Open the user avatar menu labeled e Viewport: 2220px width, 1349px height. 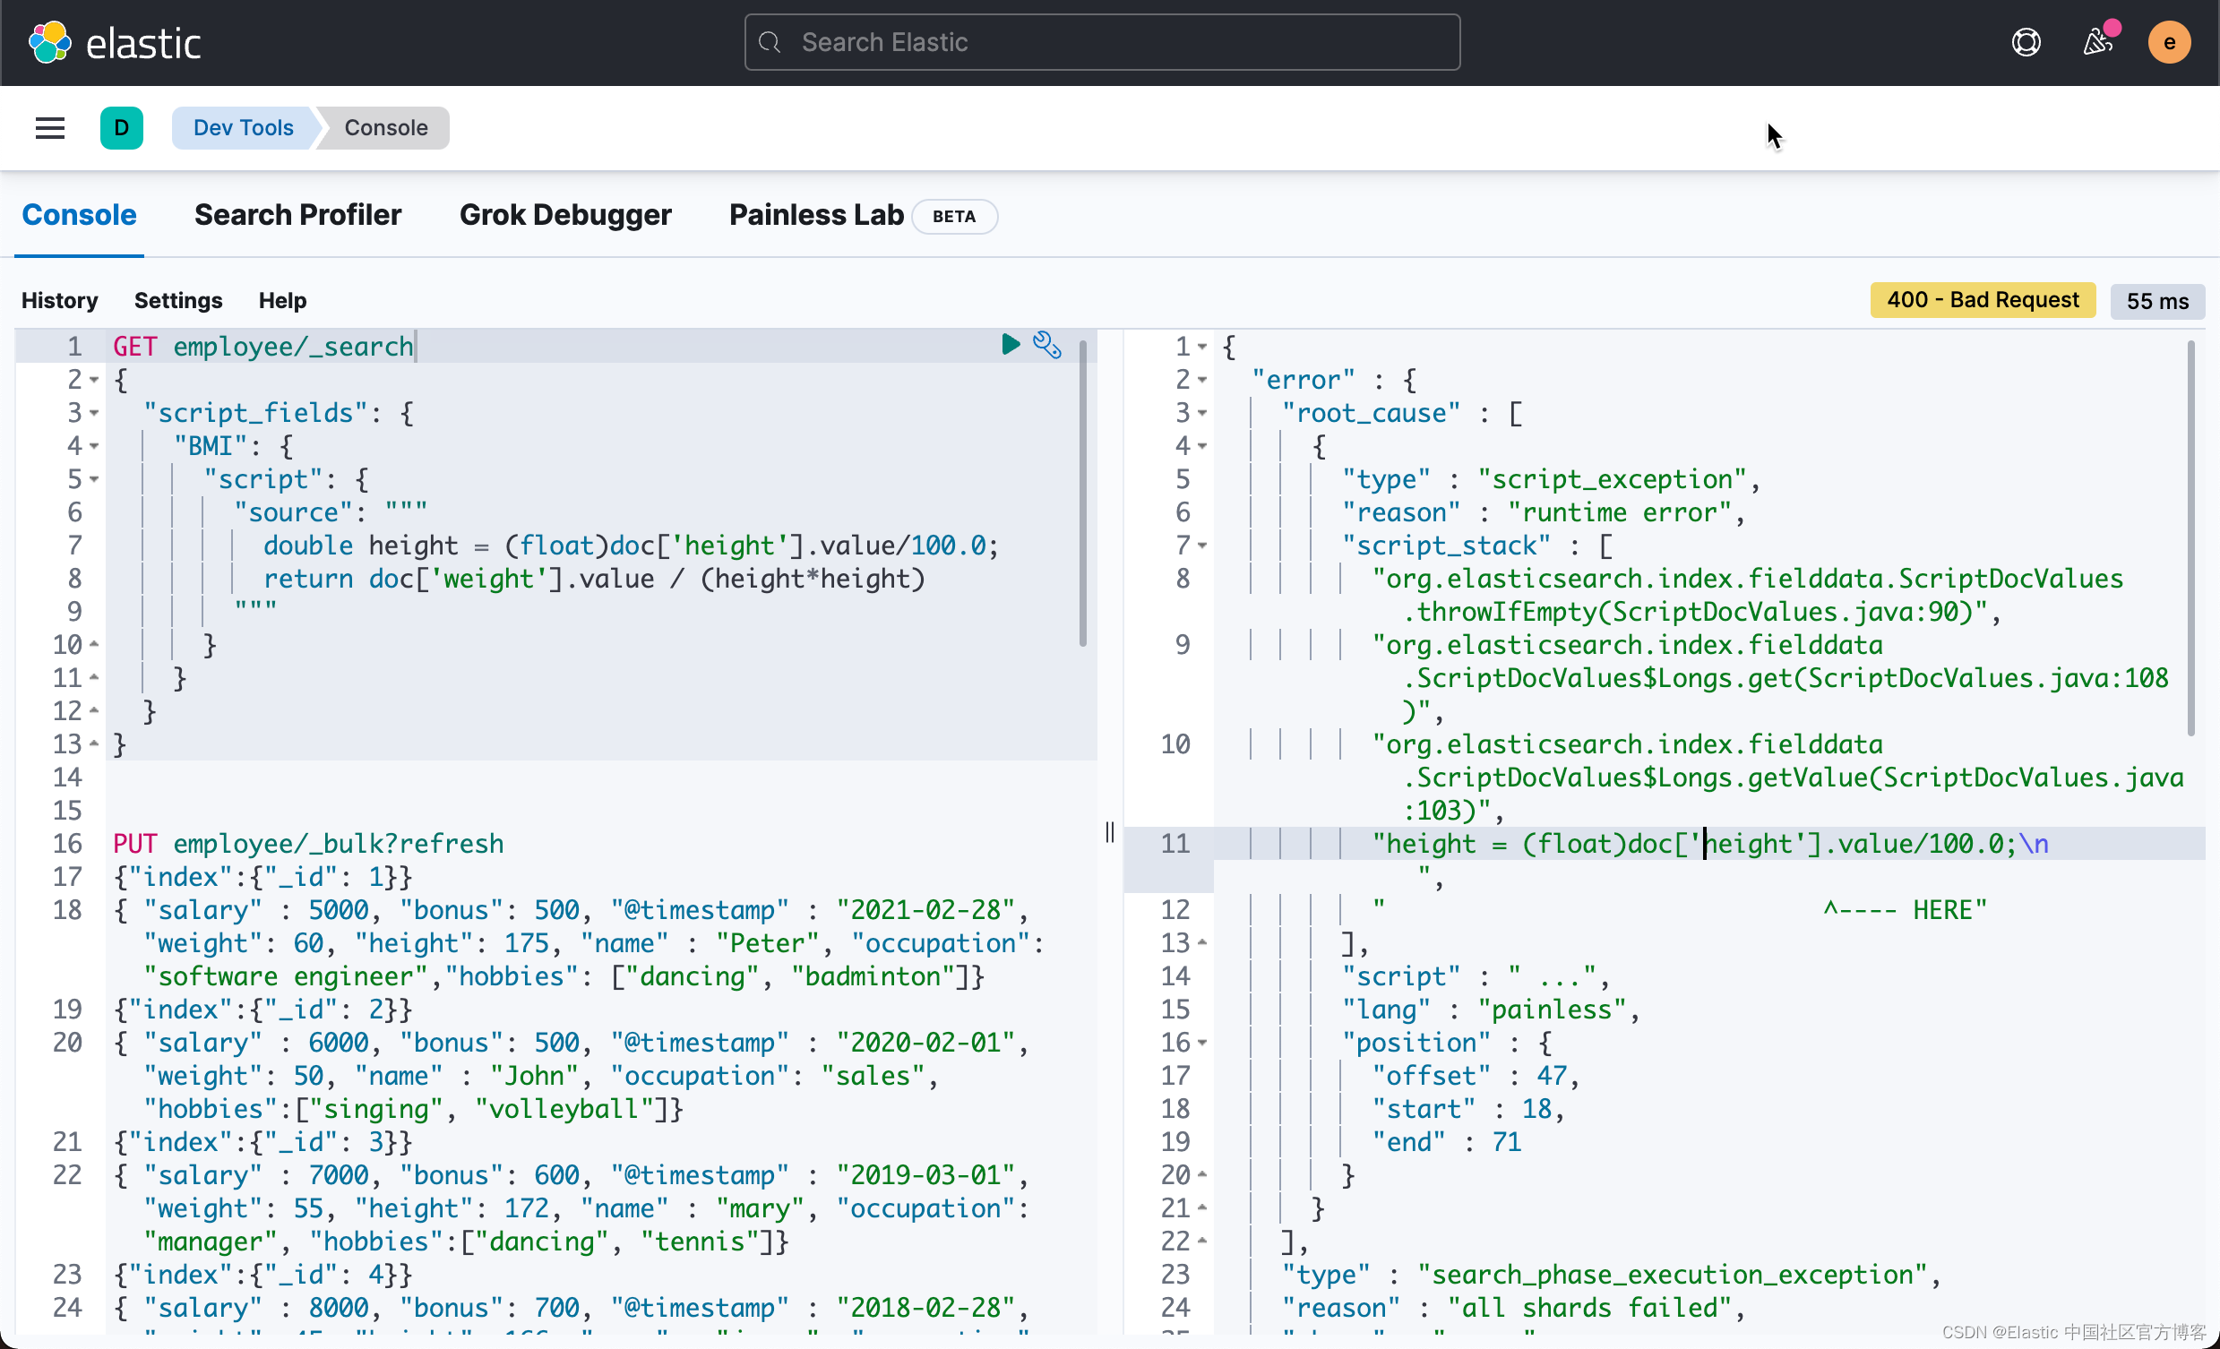[2169, 41]
